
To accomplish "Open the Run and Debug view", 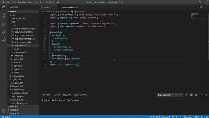I will click(x=4, y=32).
